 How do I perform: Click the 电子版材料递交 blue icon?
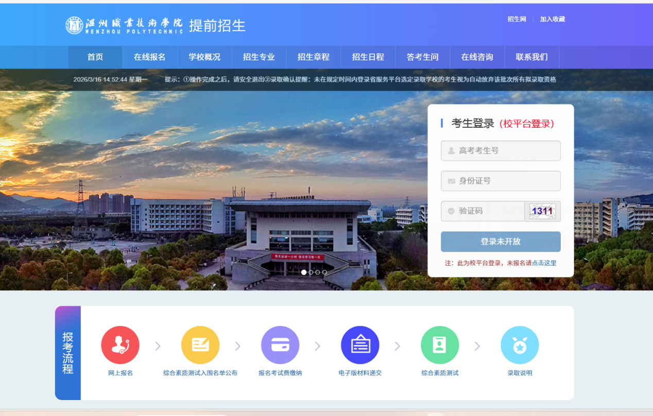pyautogui.click(x=360, y=345)
